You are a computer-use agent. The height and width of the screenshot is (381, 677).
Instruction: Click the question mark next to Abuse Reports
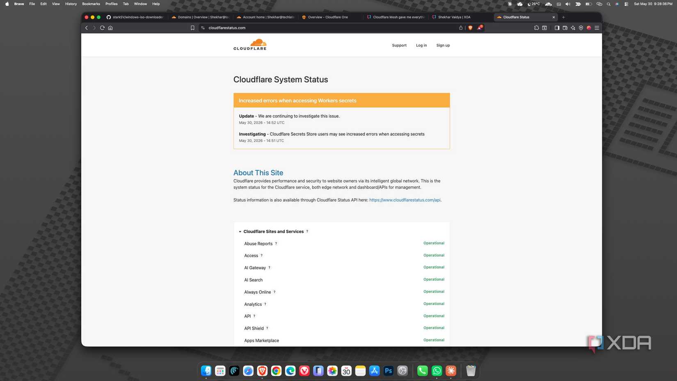pyautogui.click(x=276, y=243)
